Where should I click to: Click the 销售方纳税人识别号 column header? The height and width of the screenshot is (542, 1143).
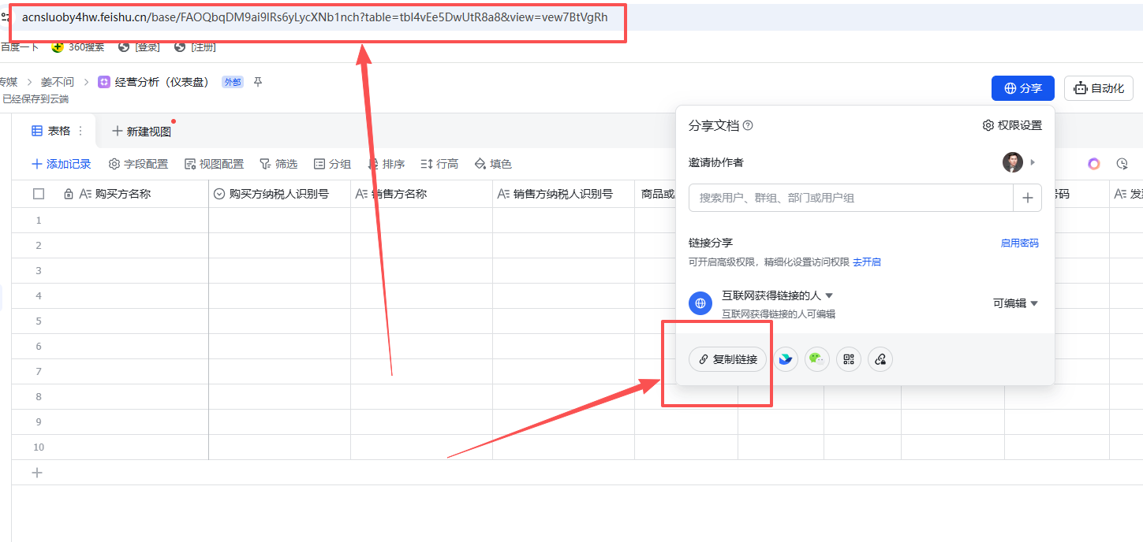(x=564, y=194)
